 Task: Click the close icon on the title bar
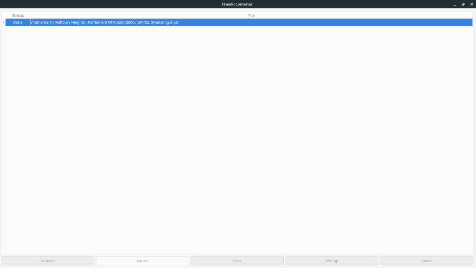pos(472,4)
